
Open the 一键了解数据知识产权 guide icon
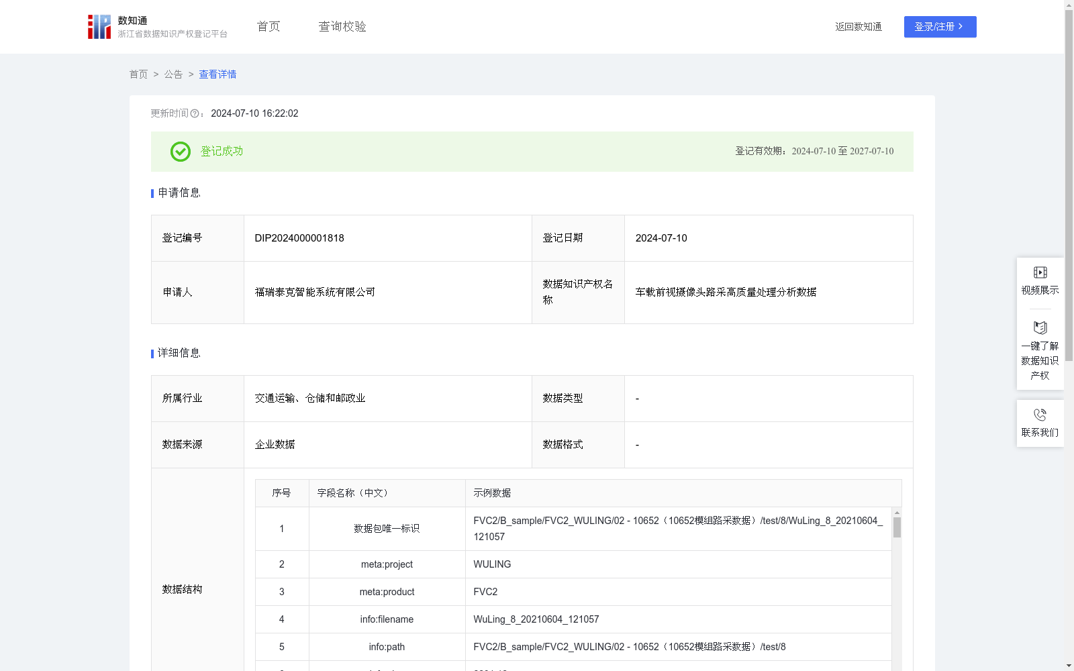(1040, 328)
